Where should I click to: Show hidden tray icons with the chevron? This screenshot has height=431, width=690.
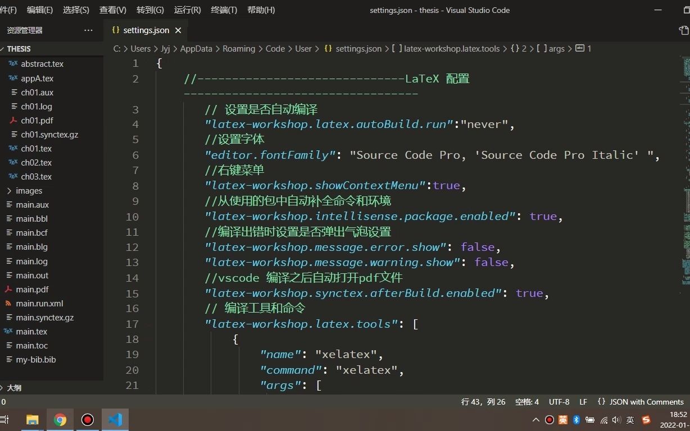coord(536,420)
